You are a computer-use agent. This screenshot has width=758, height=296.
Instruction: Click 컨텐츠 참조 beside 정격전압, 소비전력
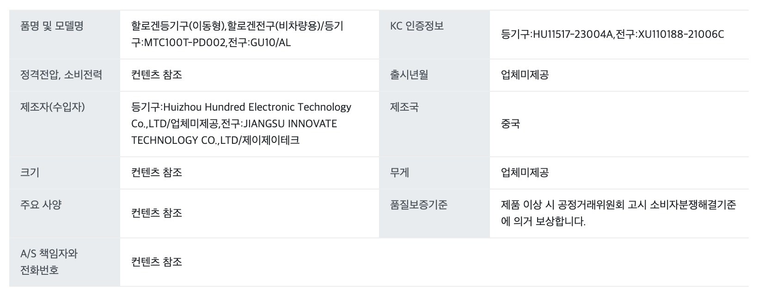click(x=157, y=75)
